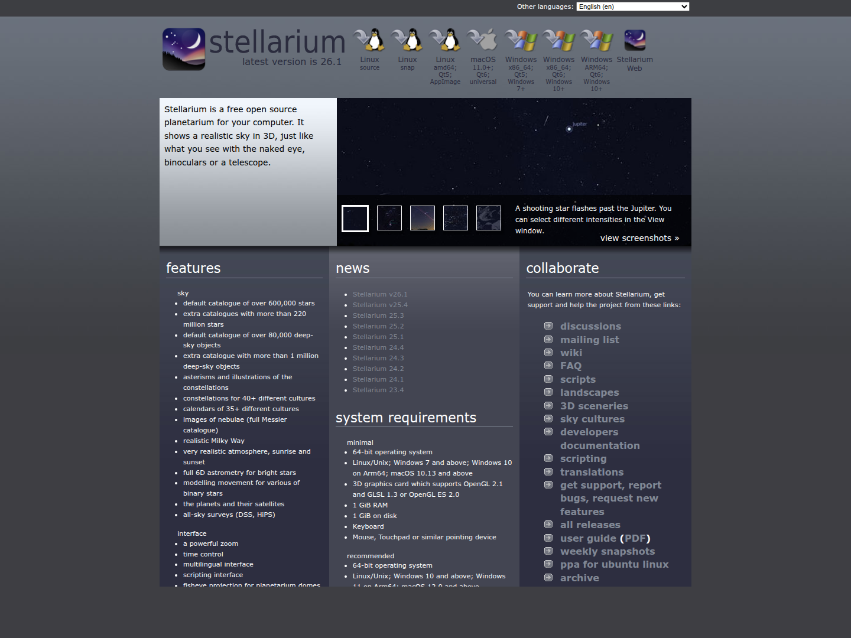Select the fifth screenshot thumbnail
Viewport: 851px width, 638px height.
pos(489,218)
